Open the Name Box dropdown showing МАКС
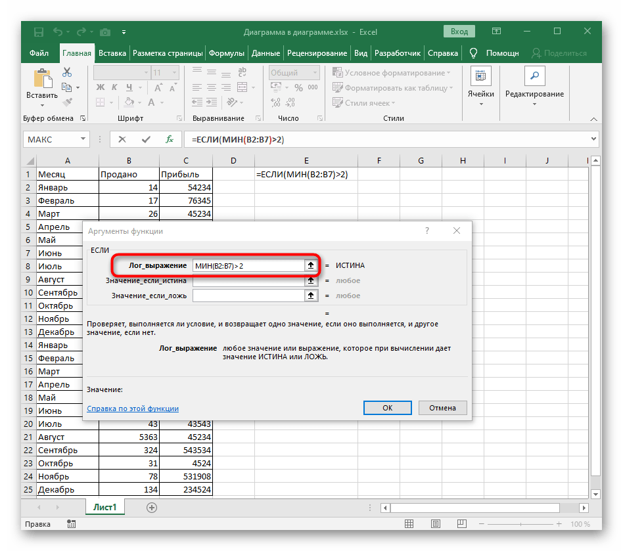623x551 pixels. click(x=83, y=139)
